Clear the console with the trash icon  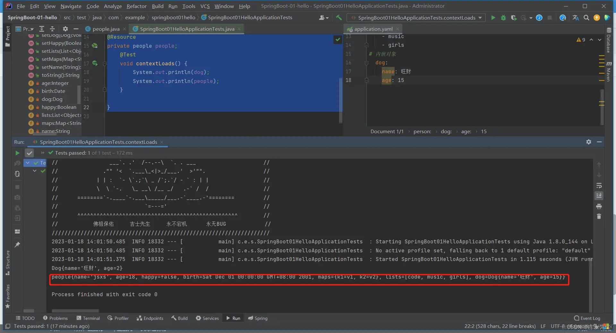tap(599, 216)
